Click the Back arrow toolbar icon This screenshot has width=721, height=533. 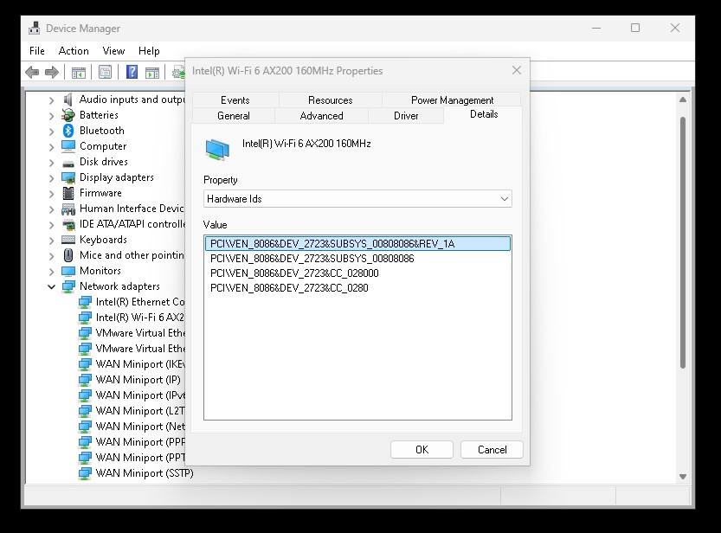(32, 72)
